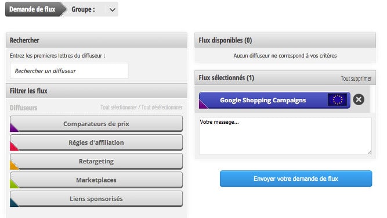Click the Tout désélectionner link
Screen dimensions: 387x218
(x=162, y=108)
